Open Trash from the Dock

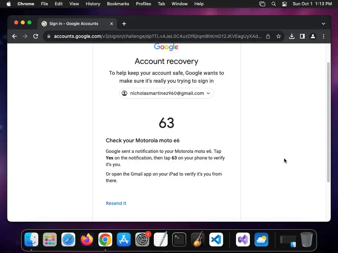point(307,239)
